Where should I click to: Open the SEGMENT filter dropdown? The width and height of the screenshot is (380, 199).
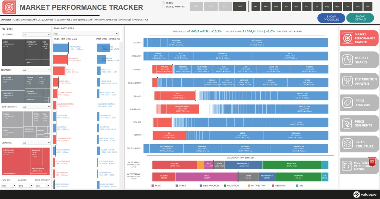[x=36, y=70]
